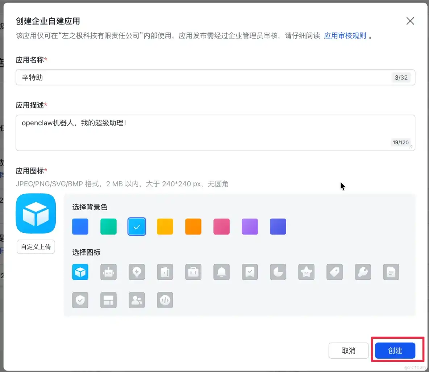Select the lightbulb icon
Screen dimensions: 429x372
tap(137, 272)
